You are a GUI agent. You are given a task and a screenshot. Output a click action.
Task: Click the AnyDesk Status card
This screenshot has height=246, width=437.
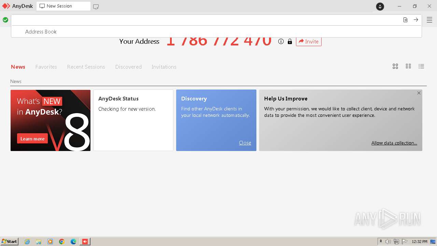pyautogui.click(x=133, y=120)
